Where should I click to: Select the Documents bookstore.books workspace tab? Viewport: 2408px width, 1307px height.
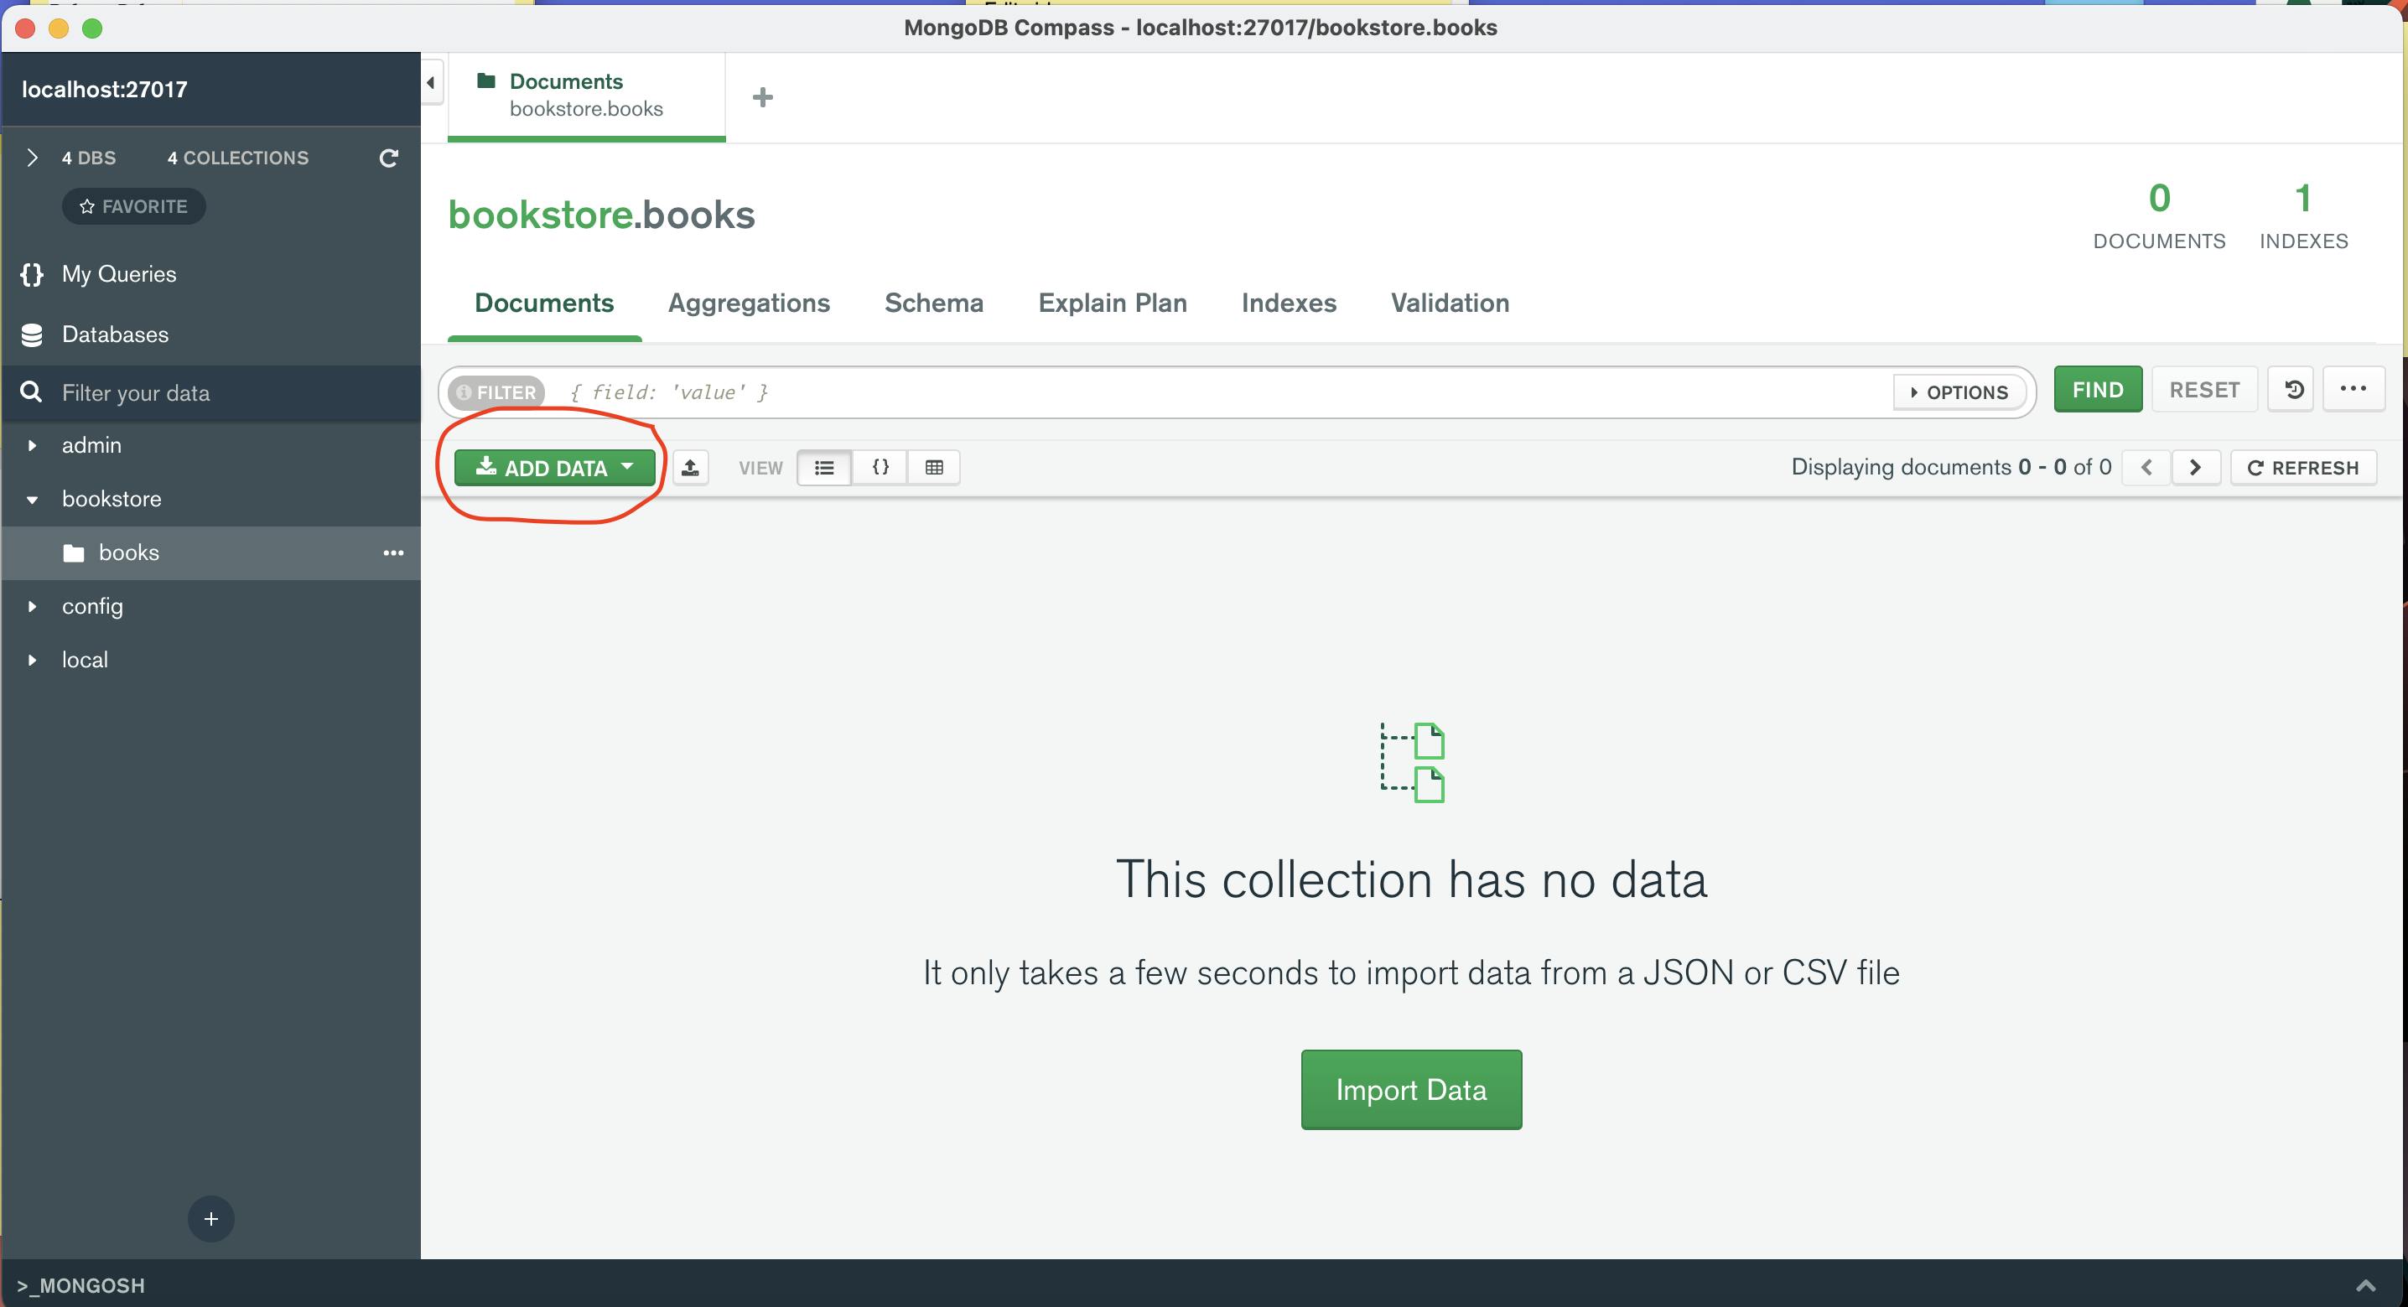587,96
